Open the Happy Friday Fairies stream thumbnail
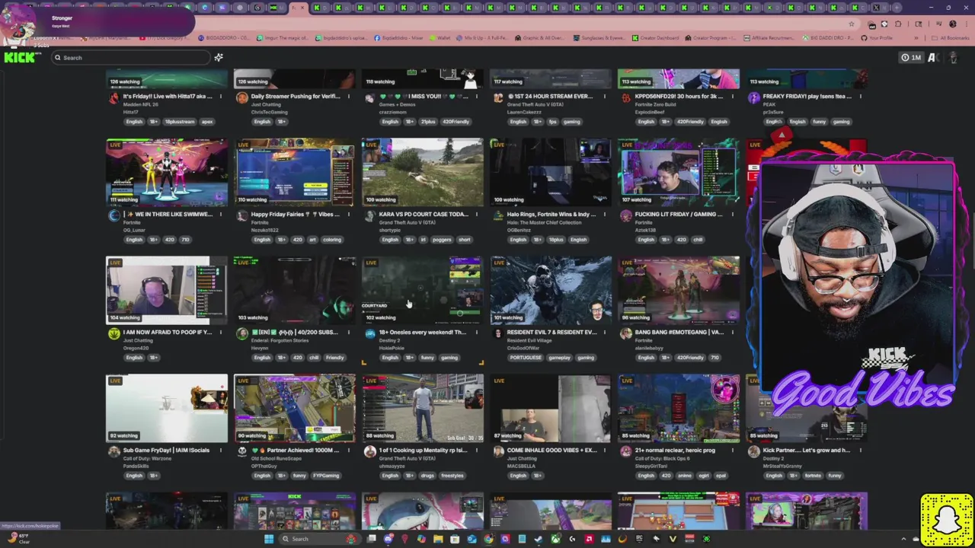Screen dimensions: 975x548 pos(295,172)
